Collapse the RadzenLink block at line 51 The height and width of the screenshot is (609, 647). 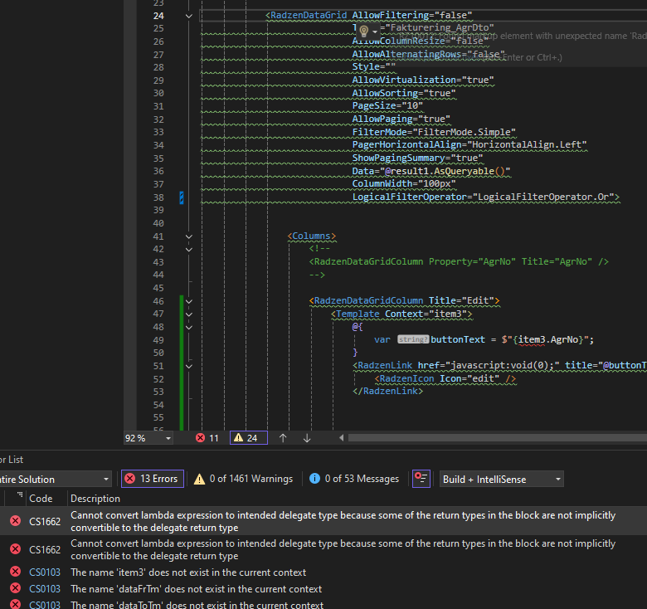point(188,367)
